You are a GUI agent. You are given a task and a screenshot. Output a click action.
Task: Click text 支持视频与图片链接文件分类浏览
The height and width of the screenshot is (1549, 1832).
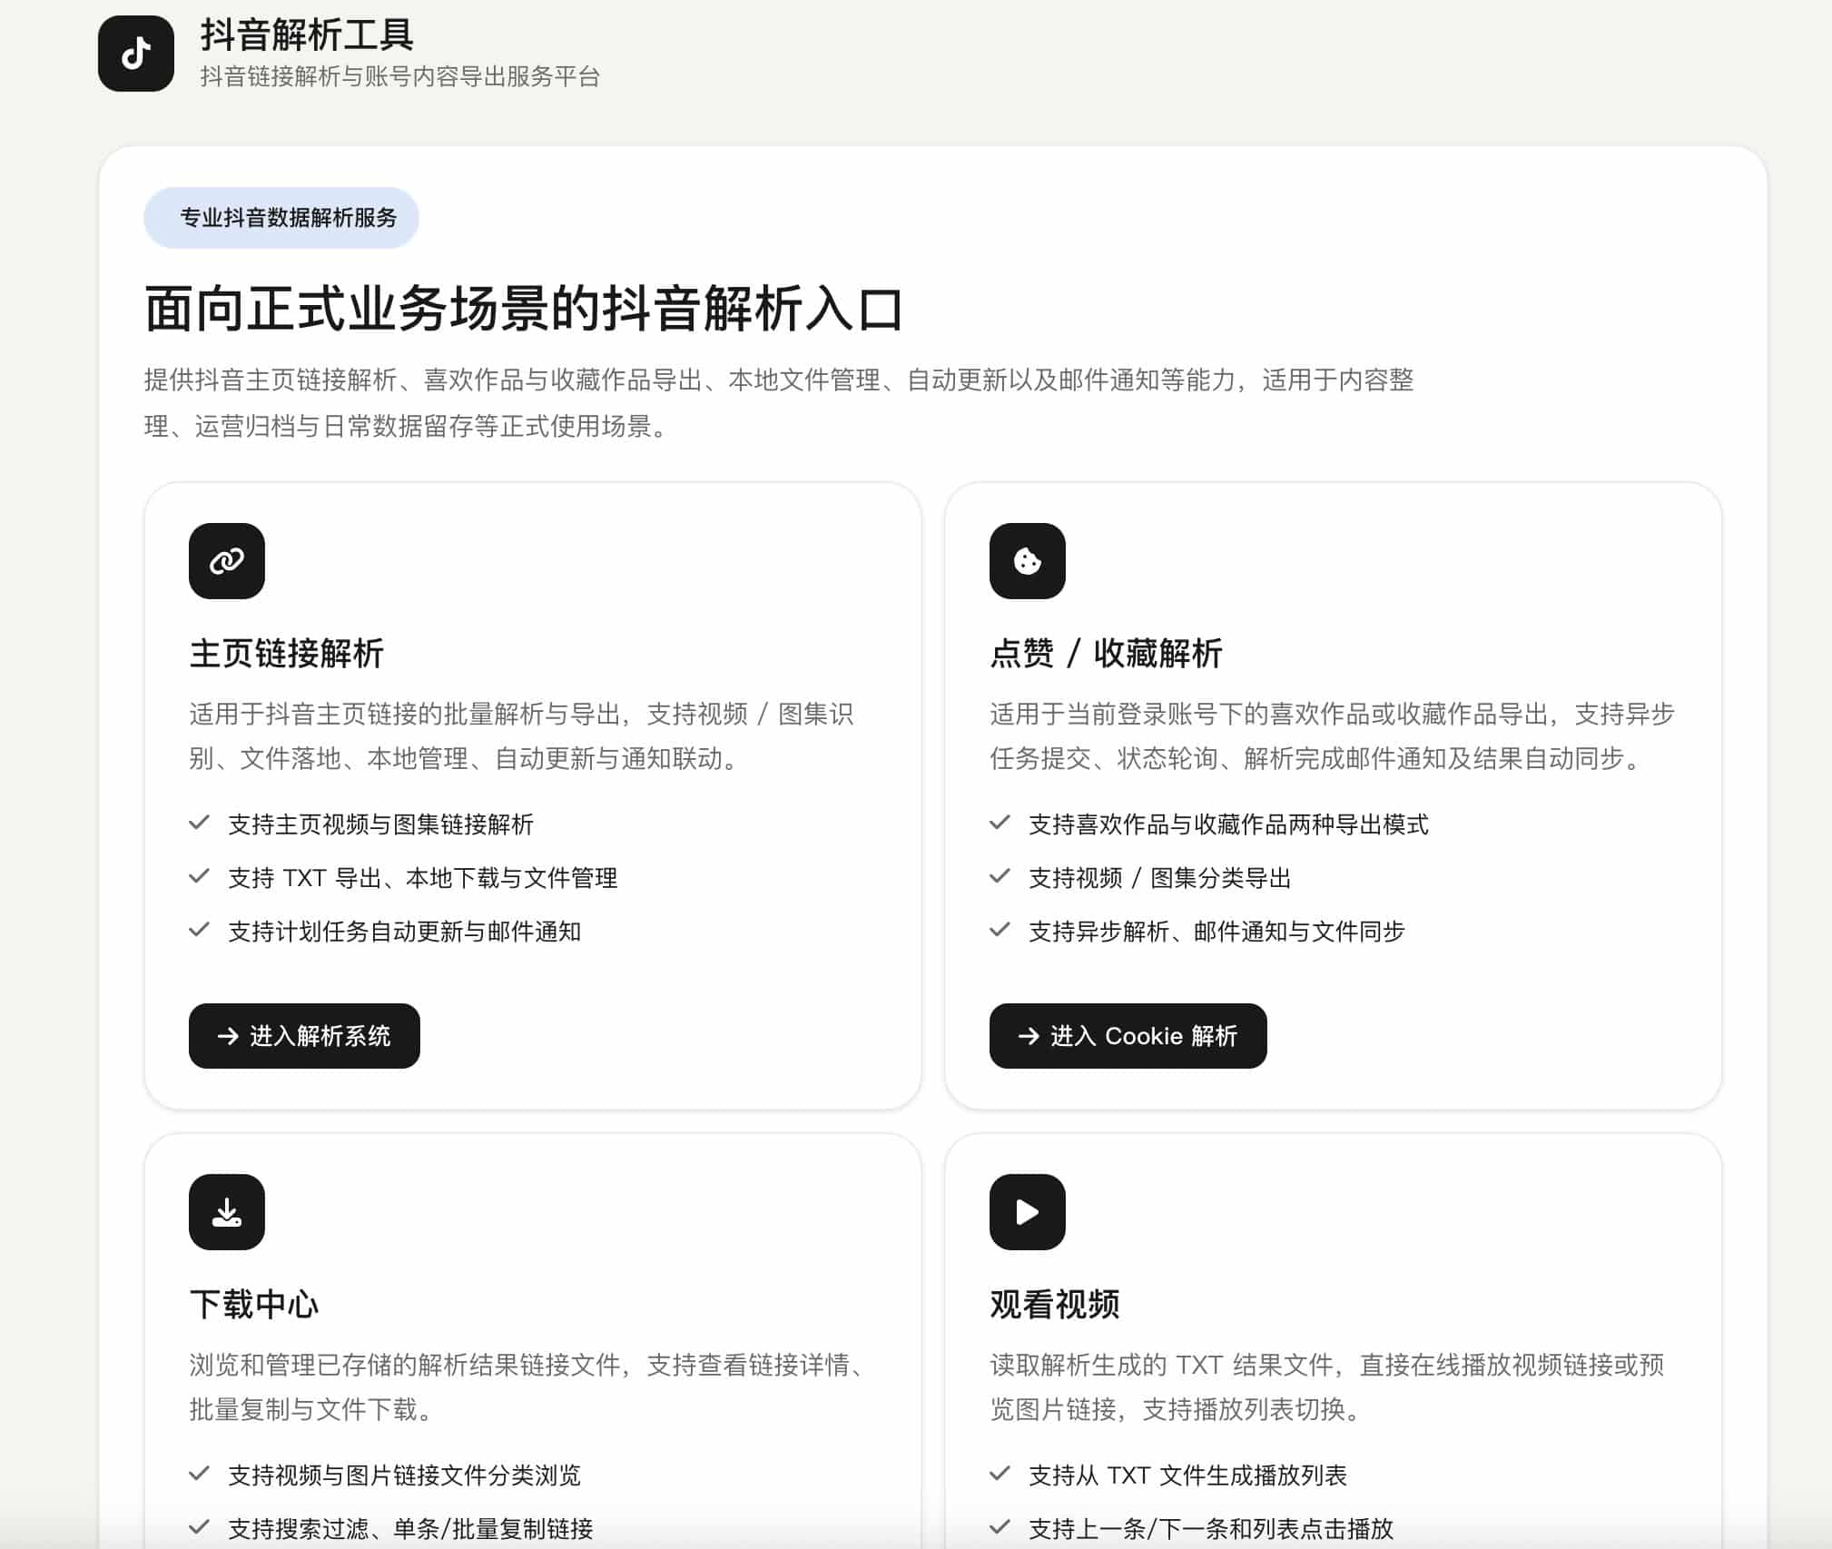tap(405, 1475)
